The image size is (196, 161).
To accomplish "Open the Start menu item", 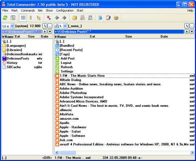I will 80,11.
